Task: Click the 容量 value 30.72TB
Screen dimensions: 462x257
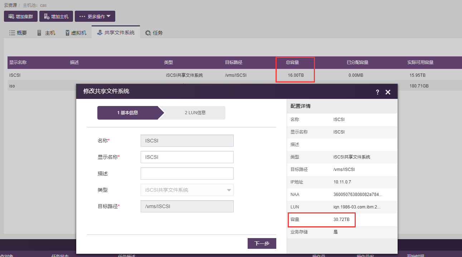Action: pos(341,220)
